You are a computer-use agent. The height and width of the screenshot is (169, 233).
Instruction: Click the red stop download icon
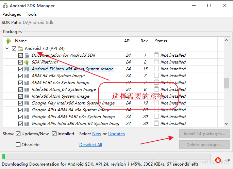tap(218, 160)
